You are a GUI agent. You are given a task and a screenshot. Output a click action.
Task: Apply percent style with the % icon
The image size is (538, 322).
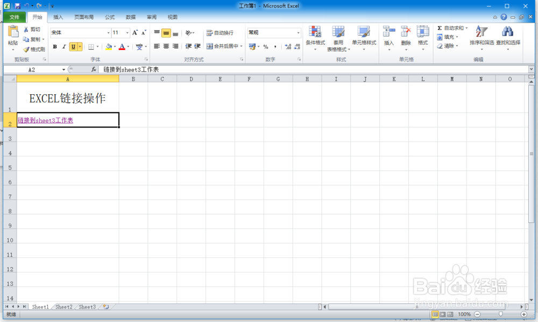(x=266, y=47)
